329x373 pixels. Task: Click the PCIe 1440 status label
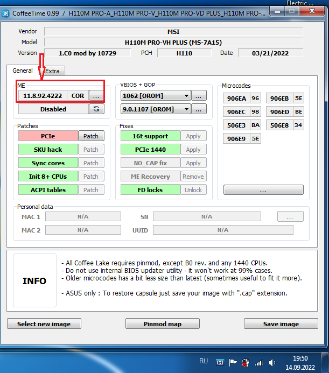pyautogui.click(x=150, y=150)
